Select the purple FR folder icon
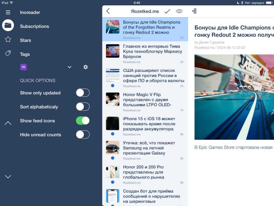This screenshot has width=274, height=206. point(24,67)
